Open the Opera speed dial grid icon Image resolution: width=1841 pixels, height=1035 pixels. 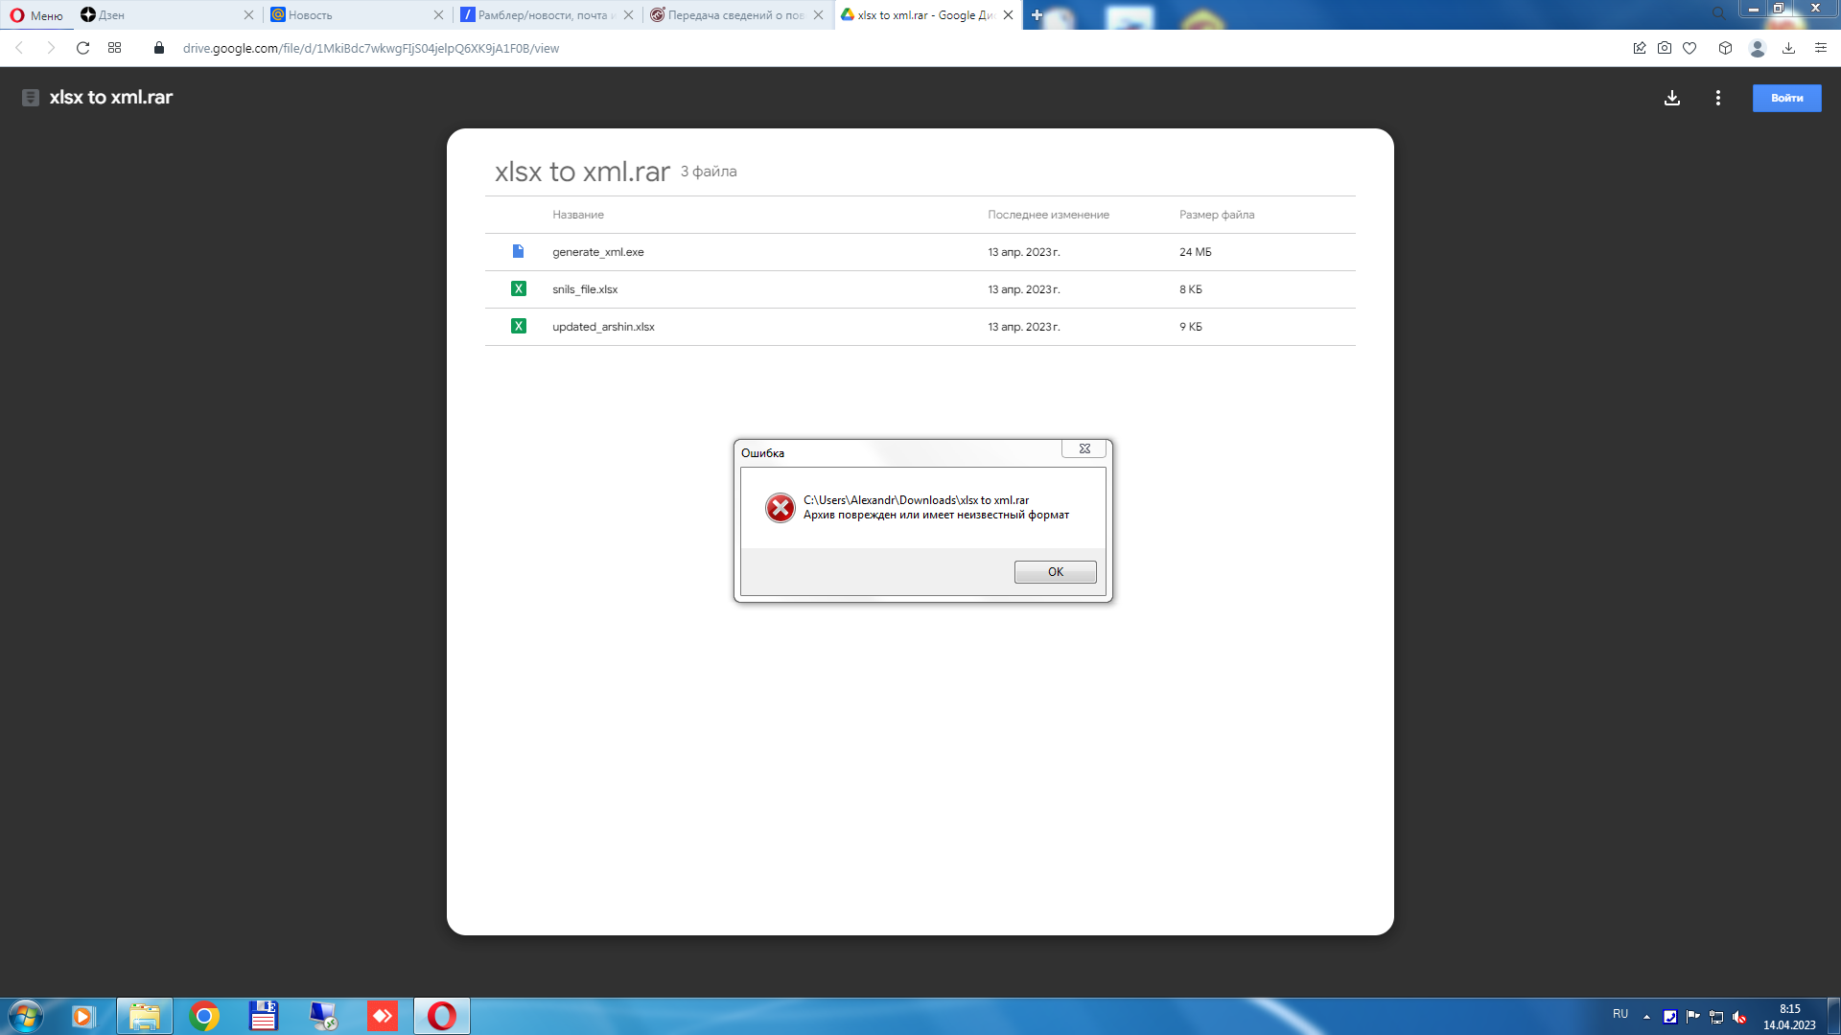(x=114, y=48)
